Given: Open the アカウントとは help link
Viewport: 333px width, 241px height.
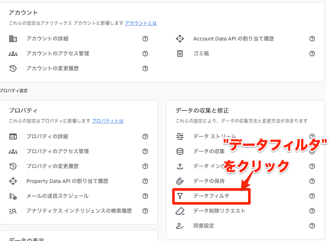Looking at the screenshot, I should click(x=141, y=23).
